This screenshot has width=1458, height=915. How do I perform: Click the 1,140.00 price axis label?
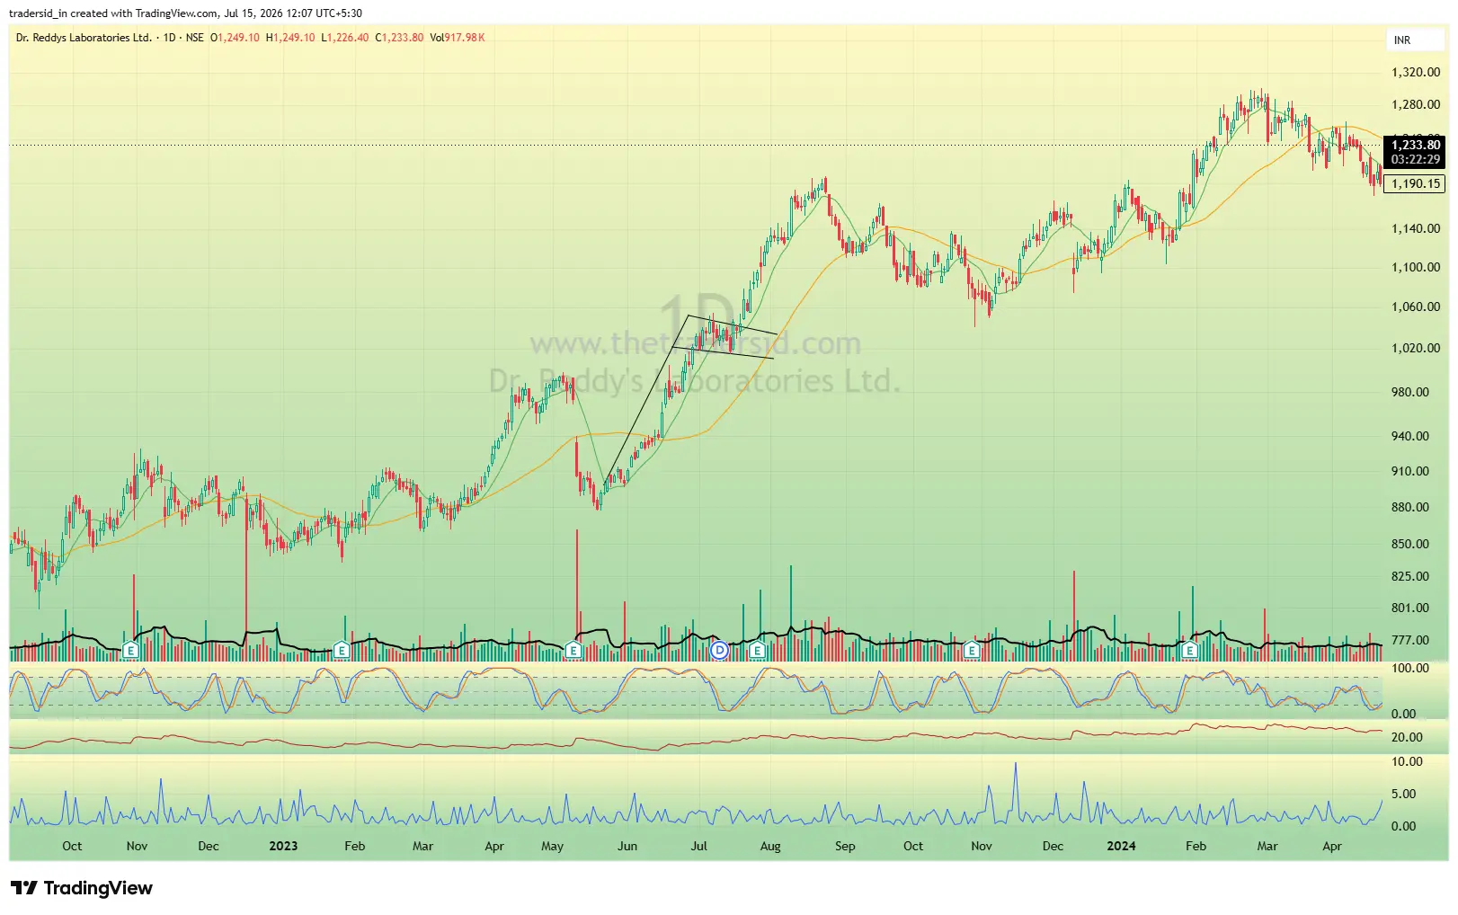pyautogui.click(x=1416, y=229)
